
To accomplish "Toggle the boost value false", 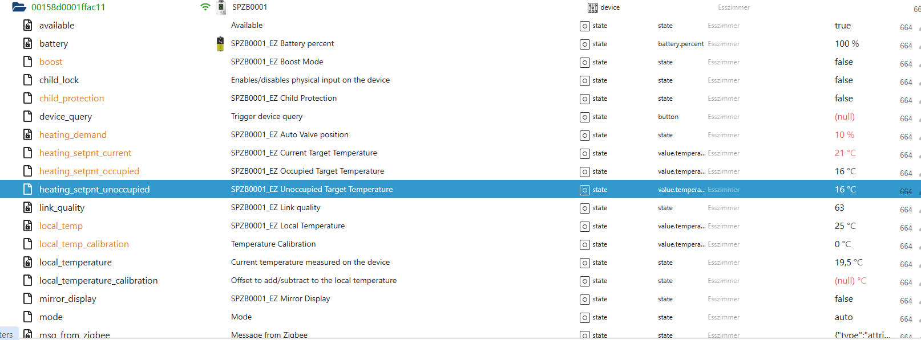I will (x=843, y=62).
